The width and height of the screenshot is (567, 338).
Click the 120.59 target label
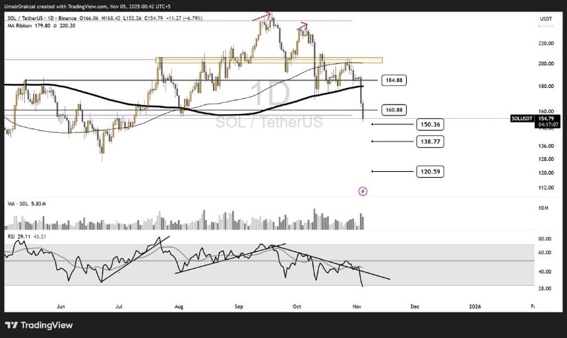(430, 171)
